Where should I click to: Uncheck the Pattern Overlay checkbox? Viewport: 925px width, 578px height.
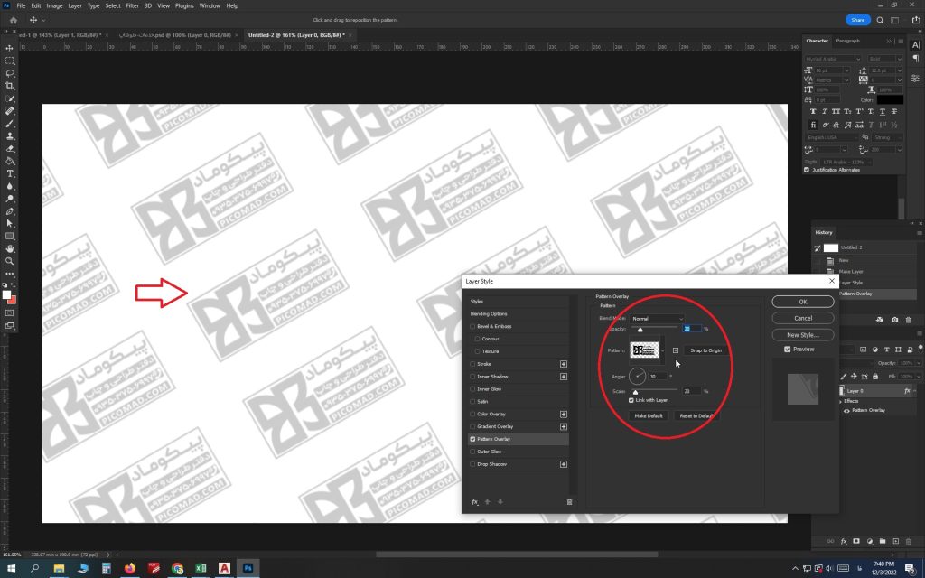[472, 440]
